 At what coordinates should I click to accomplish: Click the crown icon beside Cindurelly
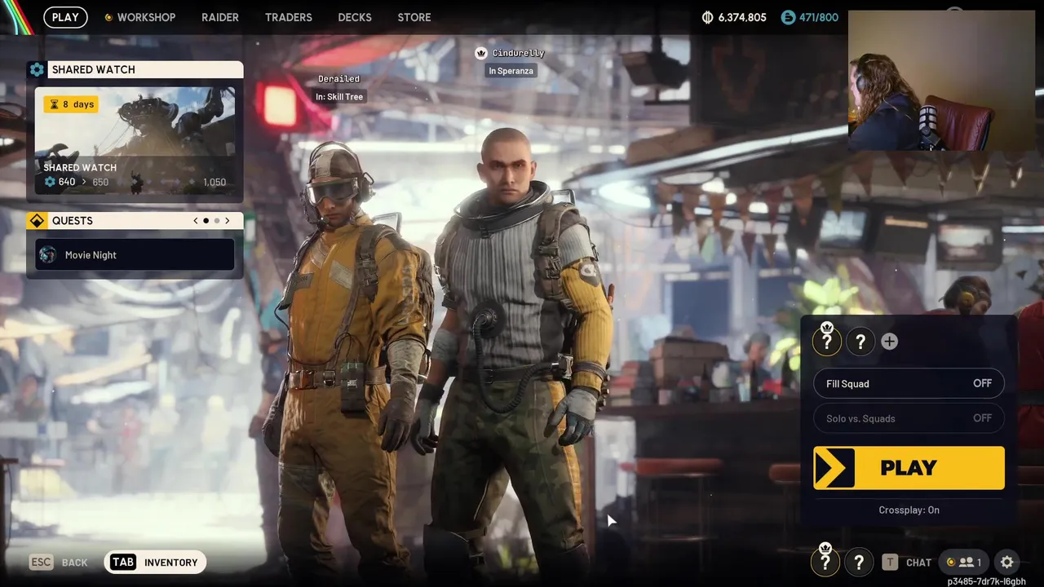tap(481, 53)
